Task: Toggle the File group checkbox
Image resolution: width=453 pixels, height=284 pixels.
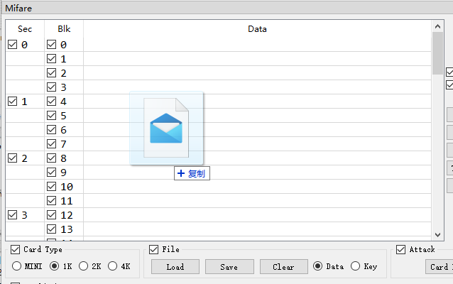Action: [x=154, y=249]
